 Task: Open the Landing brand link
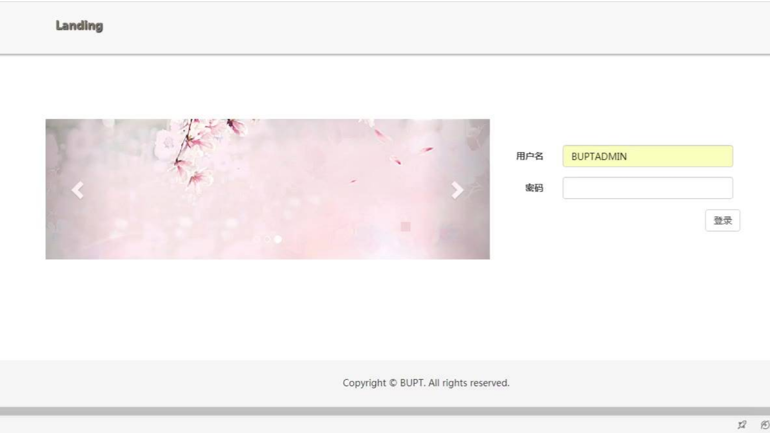click(x=79, y=26)
